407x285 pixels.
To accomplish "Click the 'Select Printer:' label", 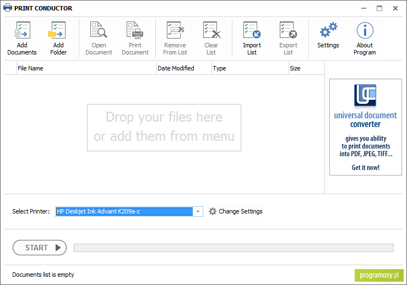I will tap(31, 211).
